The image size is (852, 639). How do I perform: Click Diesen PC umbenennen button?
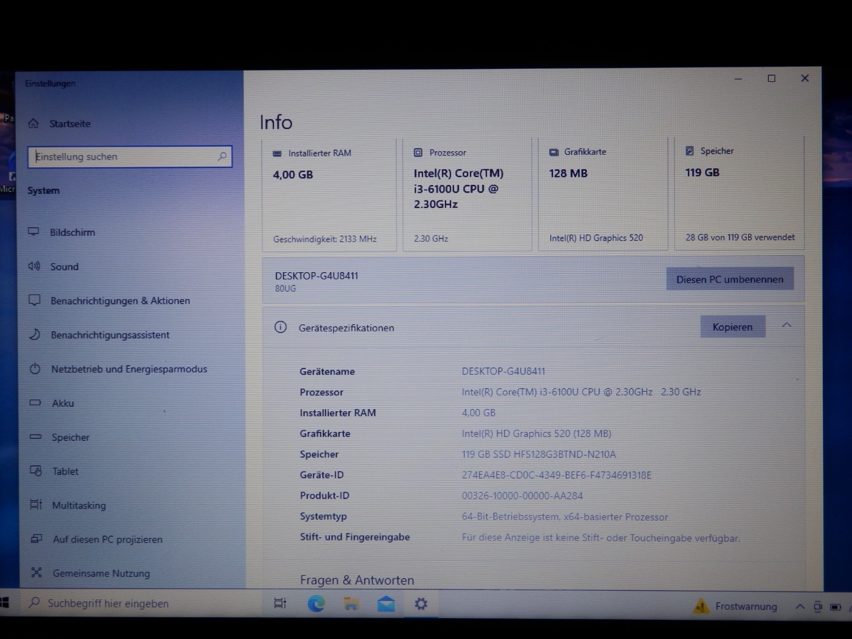730,279
